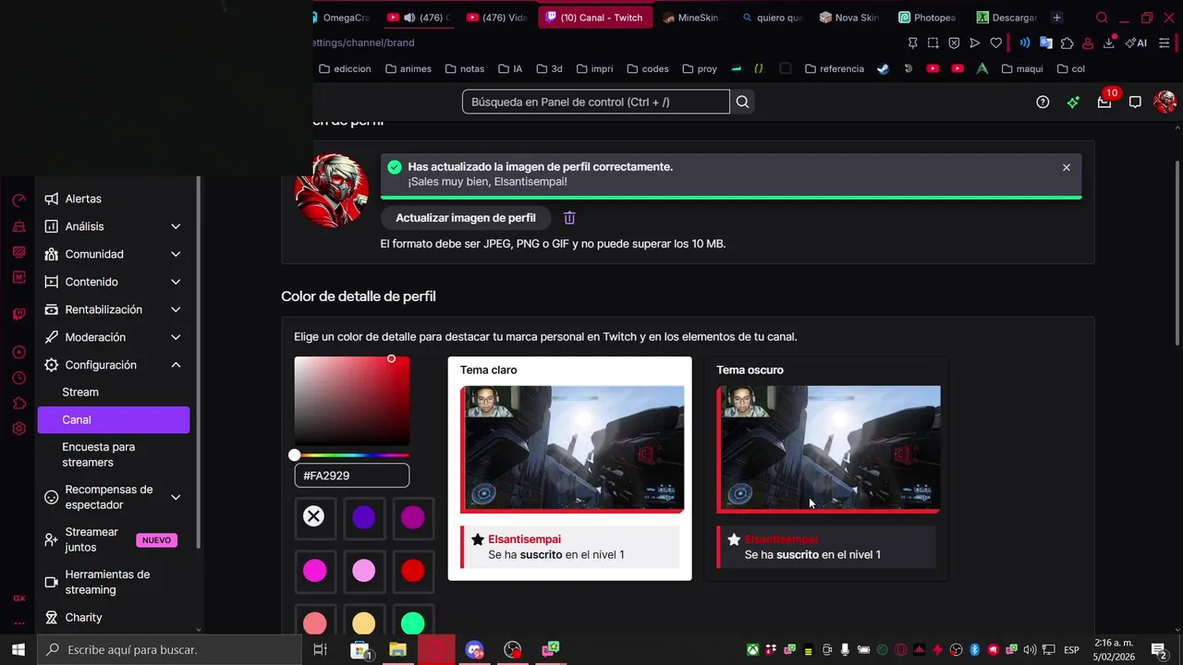The width and height of the screenshot is (1183, 665).
Task: Expand the Comunidad section chevron
Action: pos(176,254)
